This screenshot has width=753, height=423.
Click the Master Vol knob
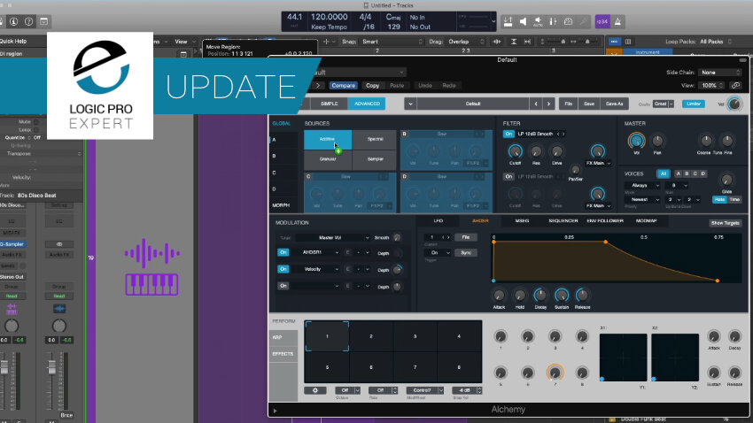coord(636,141)
